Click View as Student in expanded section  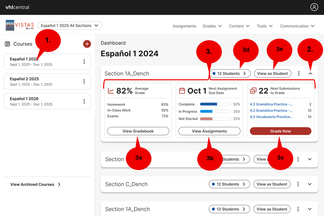click(272, 73)
